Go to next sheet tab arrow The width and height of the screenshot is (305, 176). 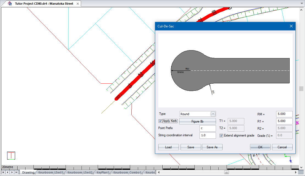point(12,172)
